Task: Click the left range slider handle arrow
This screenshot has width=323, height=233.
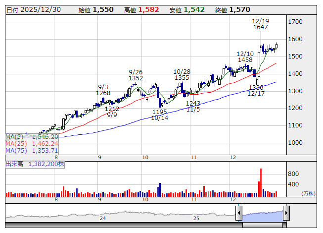Action: pos(239,213)
